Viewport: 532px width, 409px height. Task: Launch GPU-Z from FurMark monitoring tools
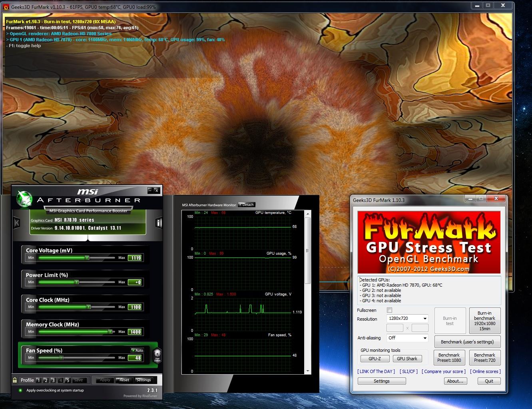pyautogui.click(x=375, y=359)
